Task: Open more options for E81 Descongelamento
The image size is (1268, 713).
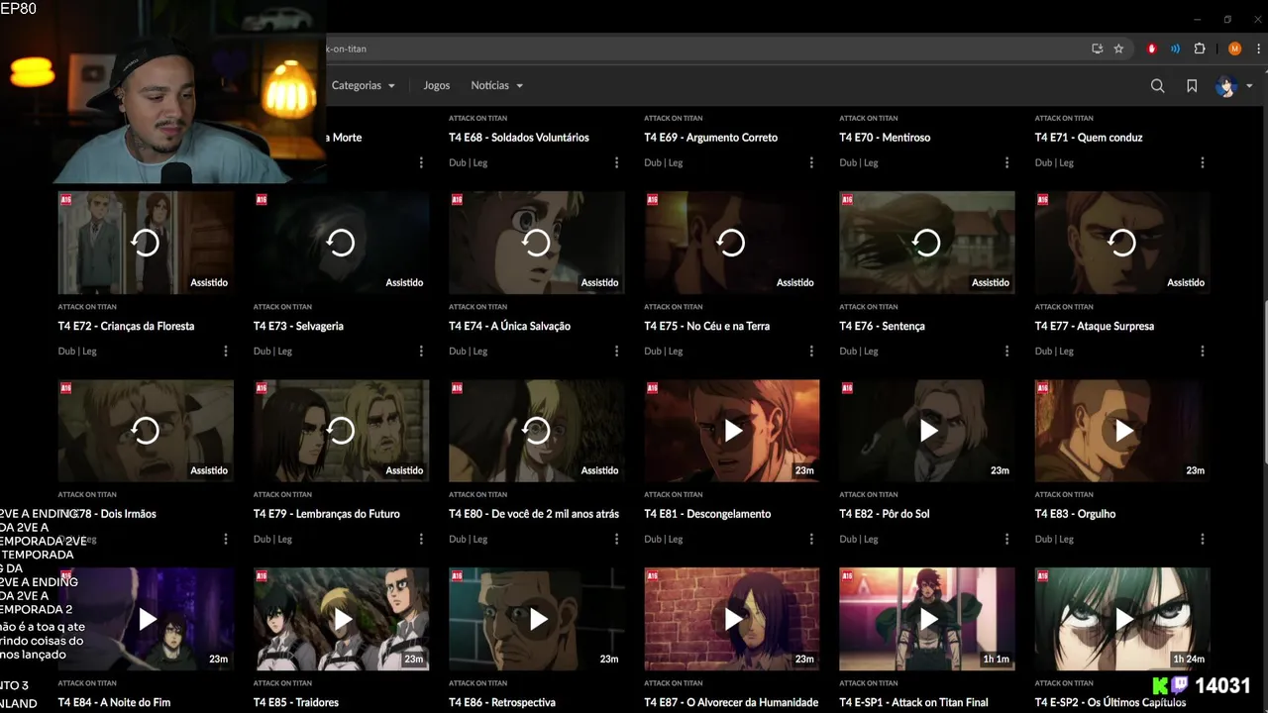Action: click(811, 539)
